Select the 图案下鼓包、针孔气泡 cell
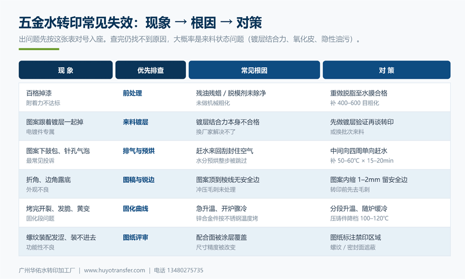Viewport: 465px width, 279px height. (58, 151)
